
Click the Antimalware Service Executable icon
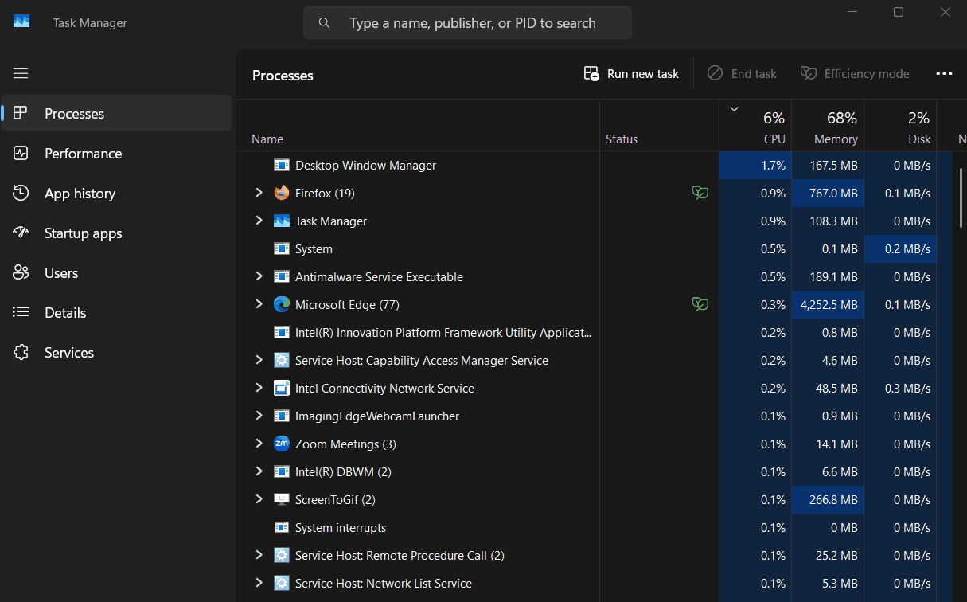282,276
